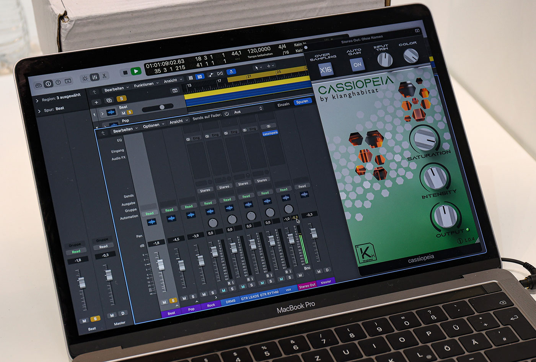Duplicate track icon next to plus
Viewport: 536px width, 362px height.
point(109,100)
